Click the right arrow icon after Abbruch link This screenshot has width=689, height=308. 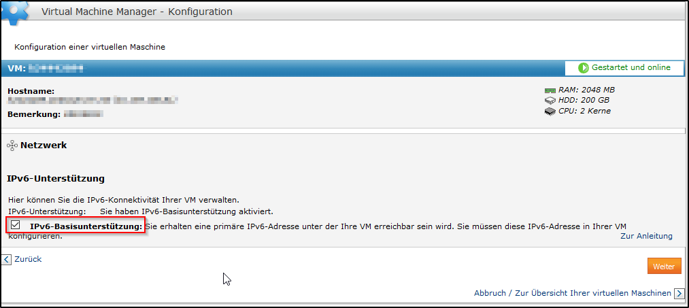679,294
